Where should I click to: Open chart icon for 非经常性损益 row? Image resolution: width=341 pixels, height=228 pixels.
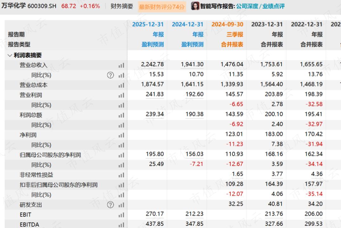[x=121, y=175]
